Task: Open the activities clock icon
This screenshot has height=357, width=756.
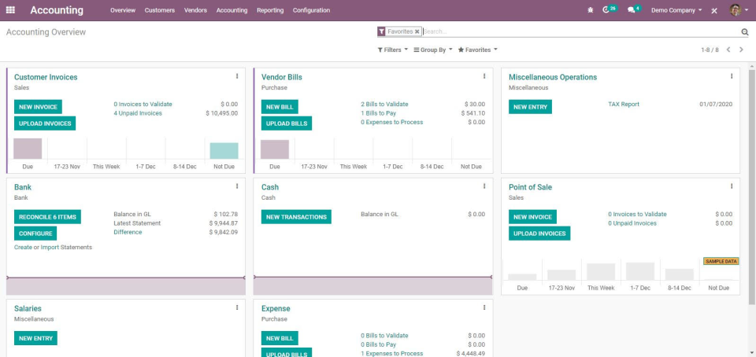Action: [607, 10]
